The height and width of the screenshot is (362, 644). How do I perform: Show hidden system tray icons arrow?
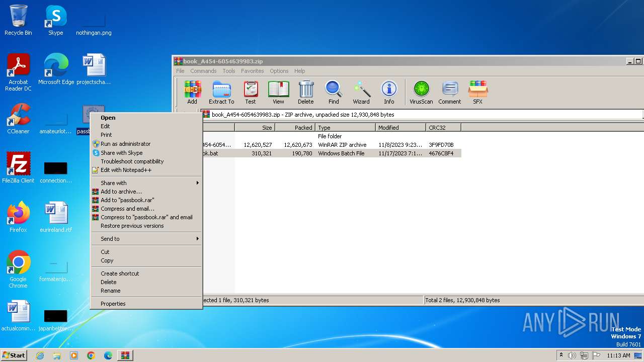[561, 355]
